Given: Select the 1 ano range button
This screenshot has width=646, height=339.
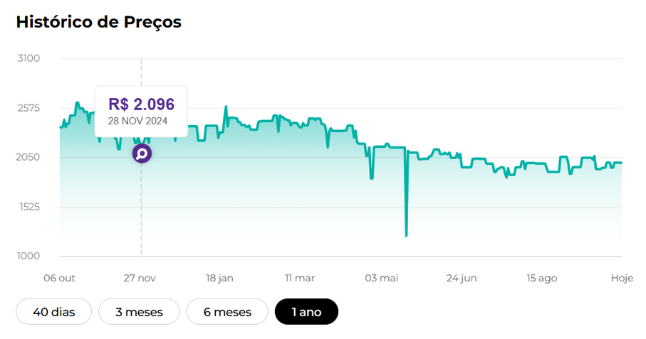Looking at the screenshot, I should 306,312.
